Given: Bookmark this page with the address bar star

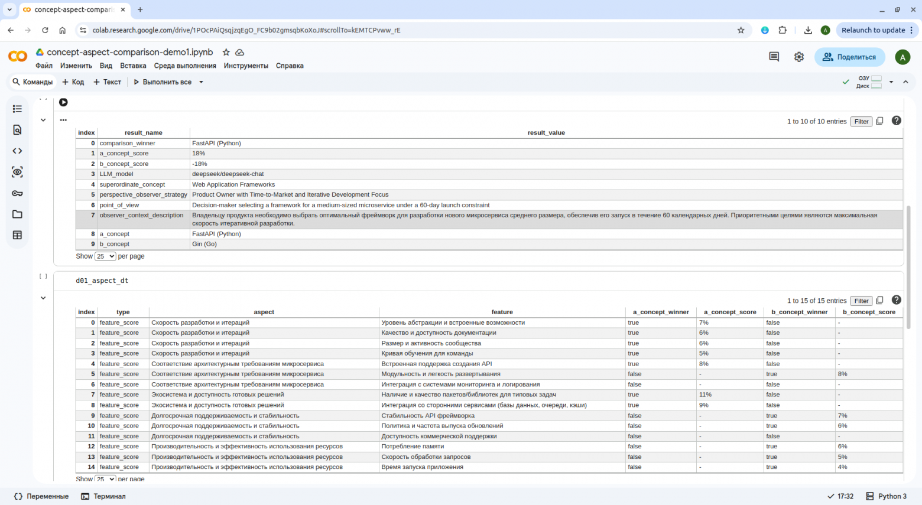Looking at the screenshot, I should pyautogui.click(x=741, y=30).
